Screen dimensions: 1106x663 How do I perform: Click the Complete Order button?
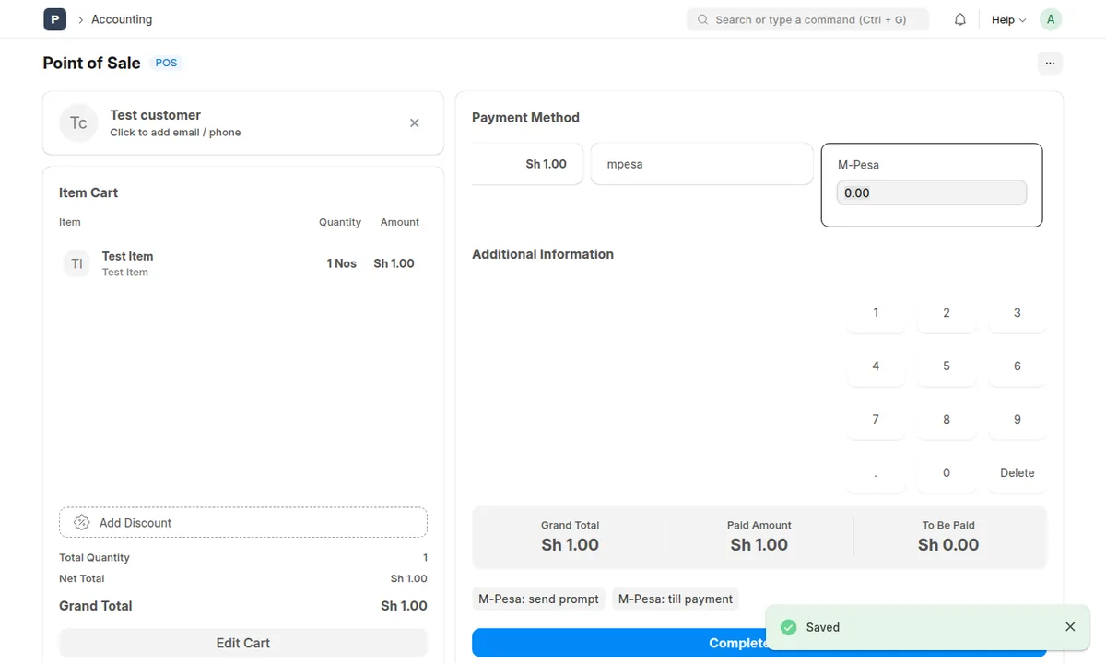click(759, 643)
